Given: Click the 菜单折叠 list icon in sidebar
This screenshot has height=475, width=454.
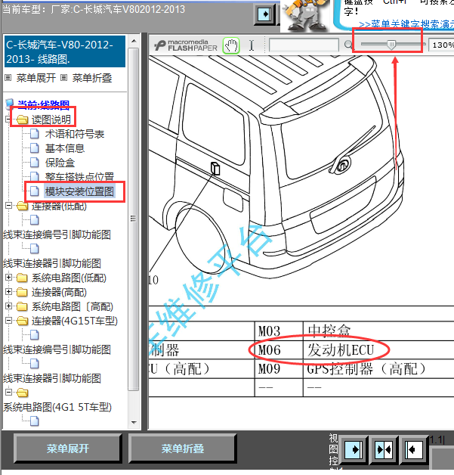Looking at the screenshot, I should point(63,78).
